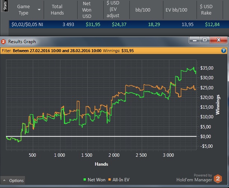Click the Net Won legend label

[96, 180]
